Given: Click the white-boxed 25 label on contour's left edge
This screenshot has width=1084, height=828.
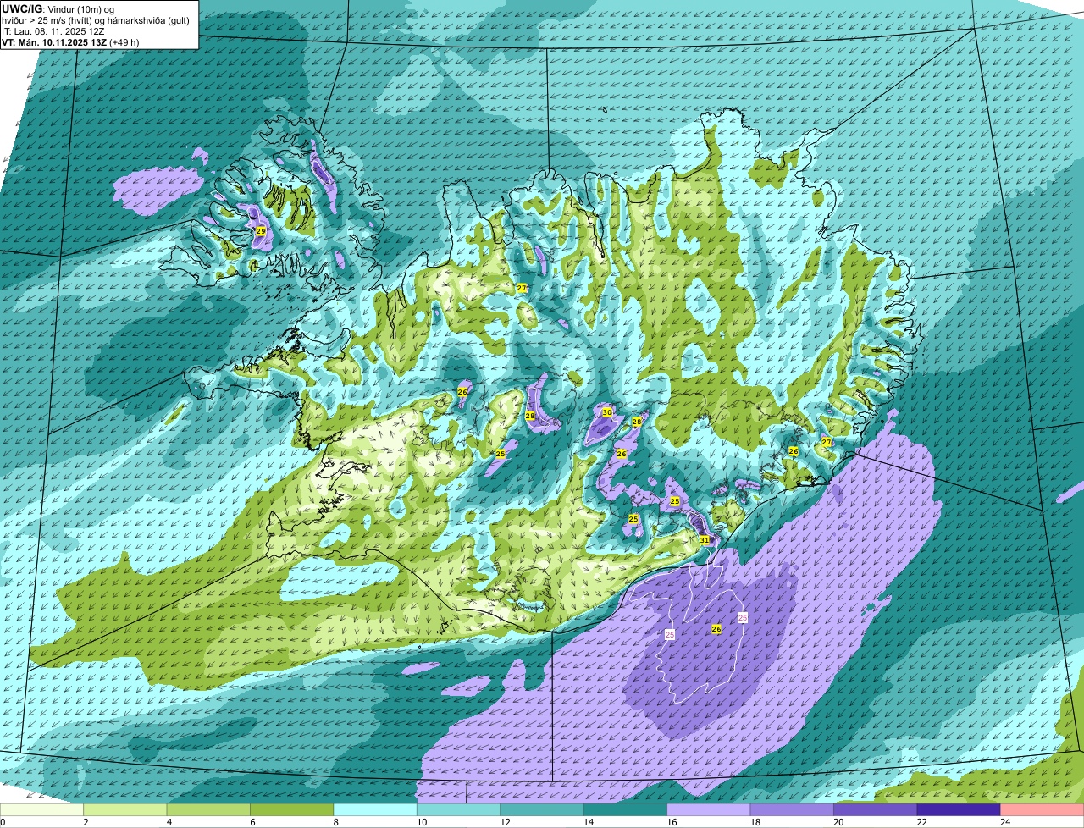Looking at the screenshot, I should 669,634.
